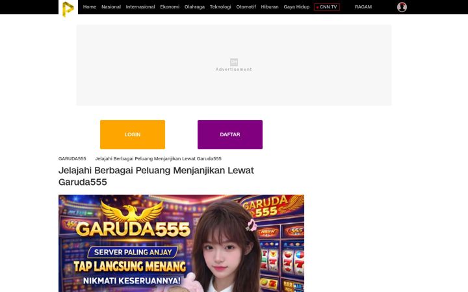The width and height of the screenshot is (468, 292).
Task: Select the Teknologi menu item
Action: pyautogui.click(x=220, y=7)
